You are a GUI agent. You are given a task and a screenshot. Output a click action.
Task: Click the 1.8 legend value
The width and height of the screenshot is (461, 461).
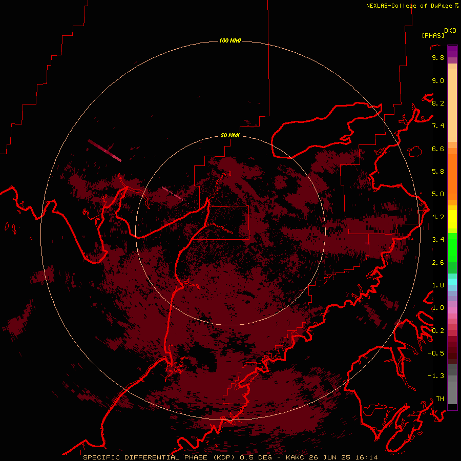coord(438,285)
